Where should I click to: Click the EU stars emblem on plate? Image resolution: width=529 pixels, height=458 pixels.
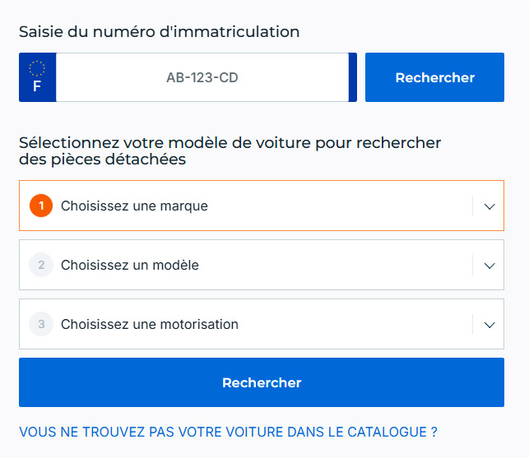pos(37,67)
